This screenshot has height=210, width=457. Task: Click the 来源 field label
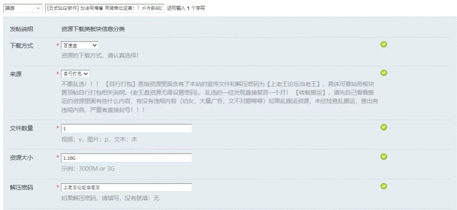point(16,74)
